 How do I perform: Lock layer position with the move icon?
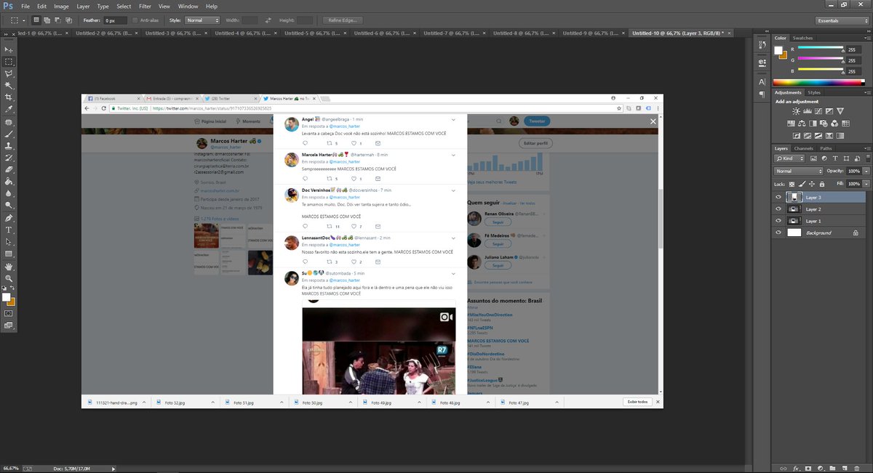point(810,184)
